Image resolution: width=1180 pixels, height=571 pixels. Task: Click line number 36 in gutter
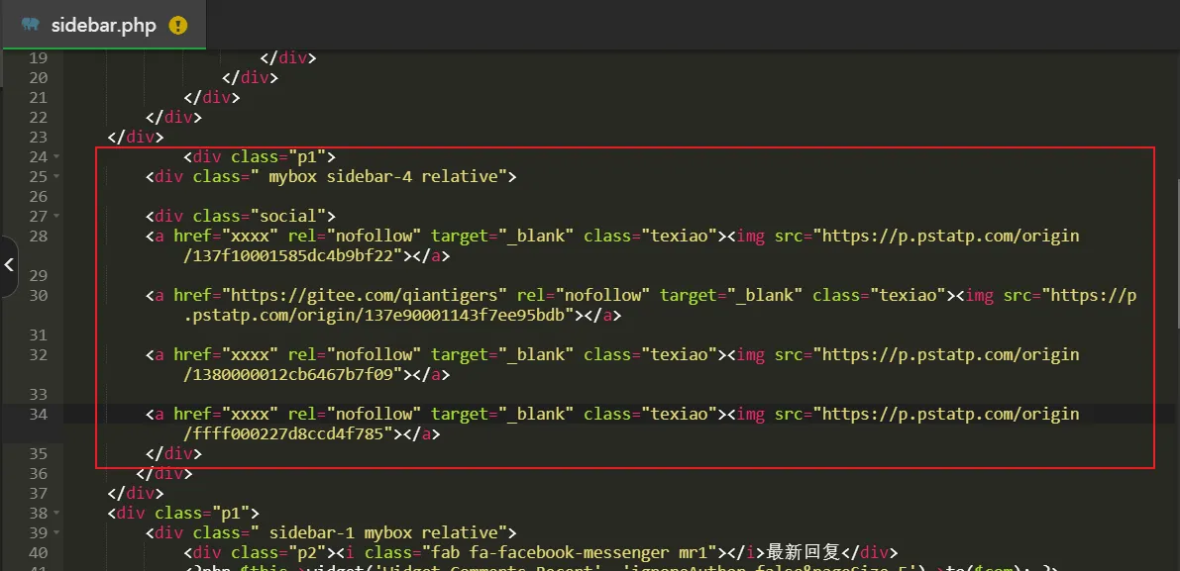click(38, 473)
